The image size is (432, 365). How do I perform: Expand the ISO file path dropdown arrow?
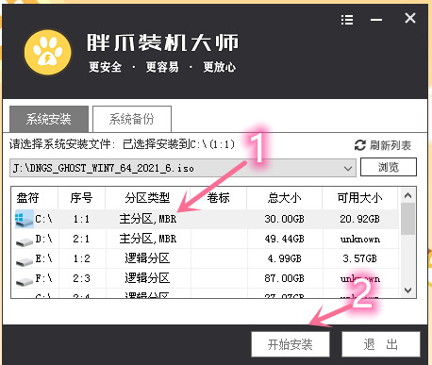(348, 168)
